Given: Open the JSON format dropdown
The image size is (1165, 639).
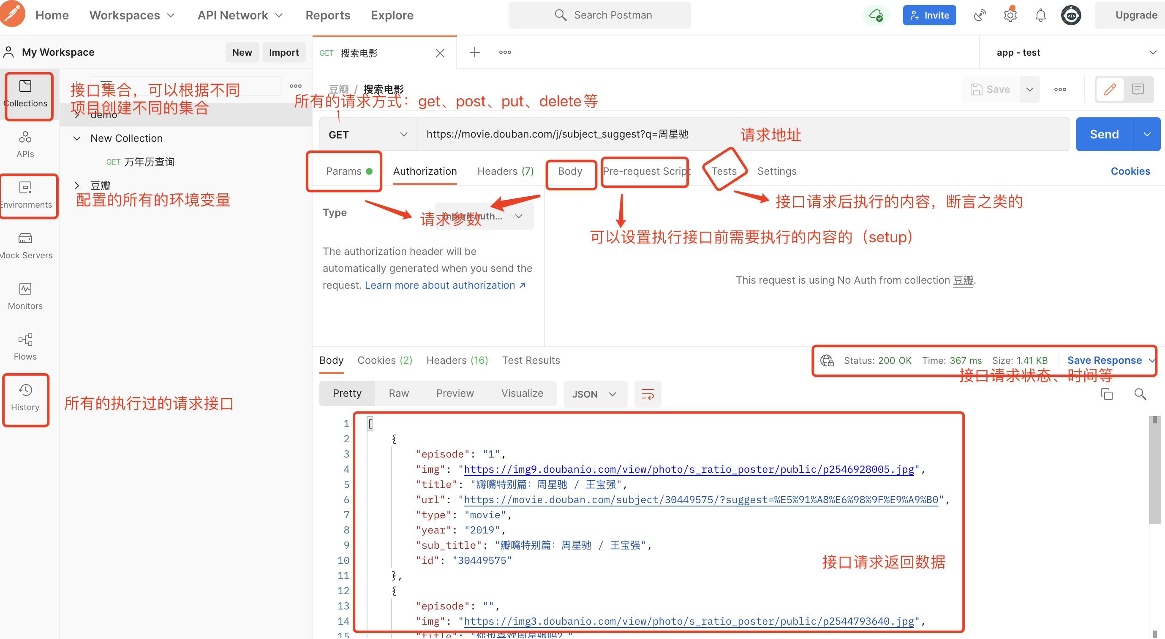Looking at the screenshot, I should pos(594,394).
